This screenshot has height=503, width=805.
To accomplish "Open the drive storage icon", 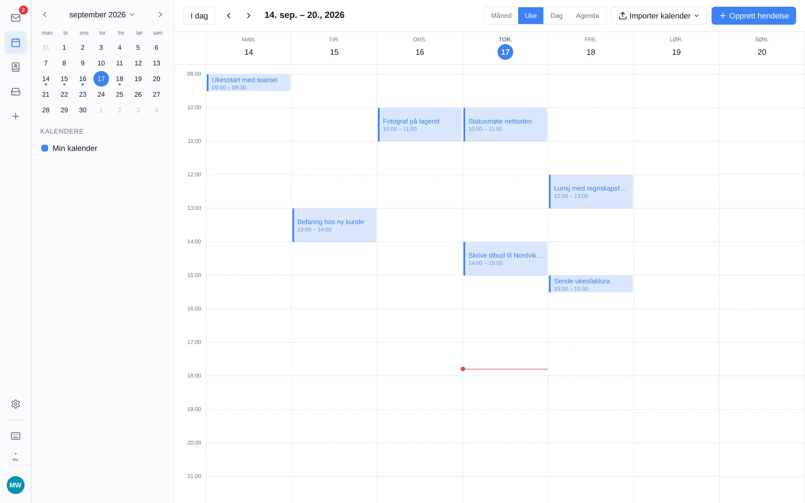I will [15, 92].
